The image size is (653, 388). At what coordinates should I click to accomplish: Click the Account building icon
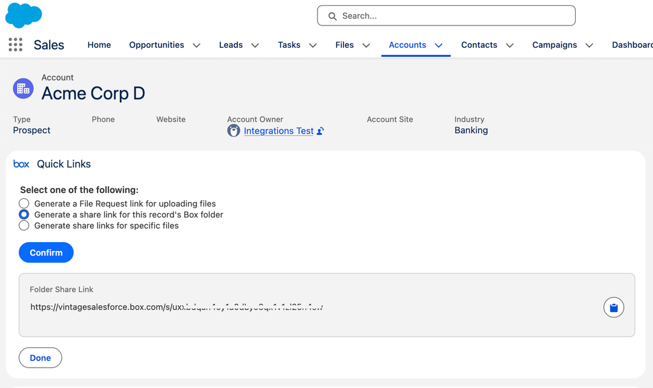click(x=23, y=88)
